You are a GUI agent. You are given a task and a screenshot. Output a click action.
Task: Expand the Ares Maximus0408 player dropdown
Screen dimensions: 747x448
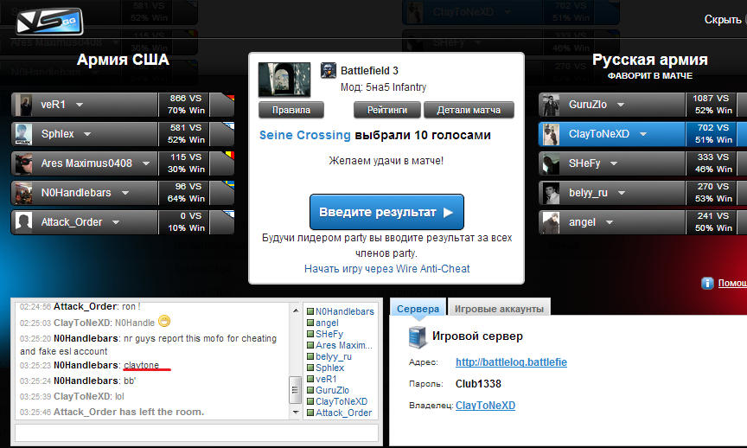[146, 163]
